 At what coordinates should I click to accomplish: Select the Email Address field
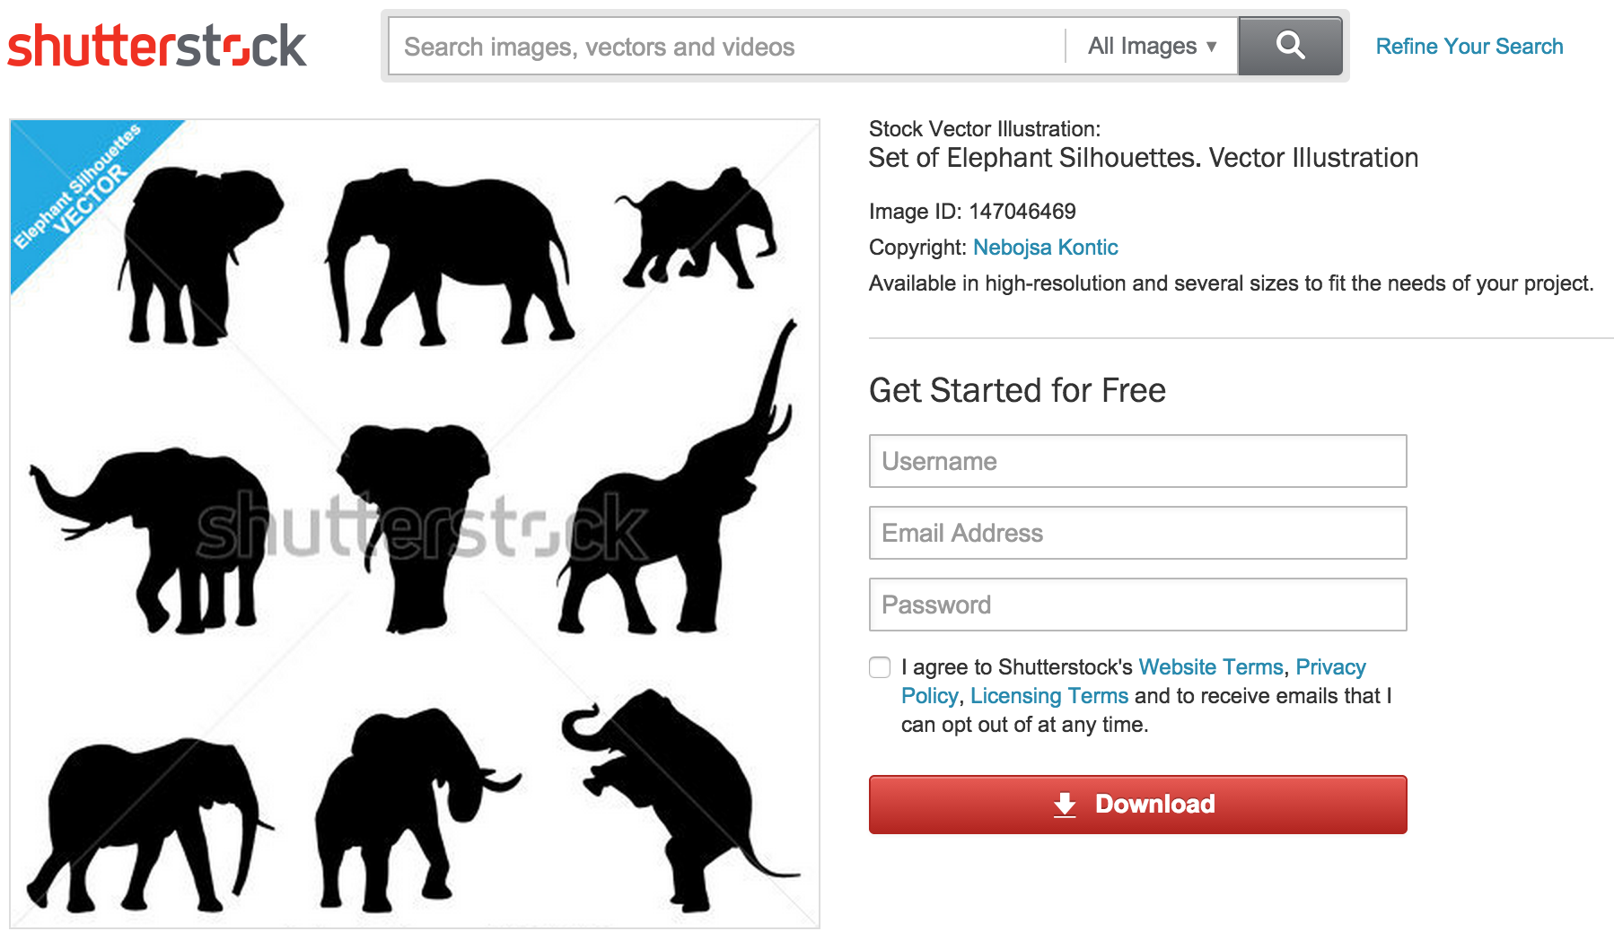(x=1136, y=533)
